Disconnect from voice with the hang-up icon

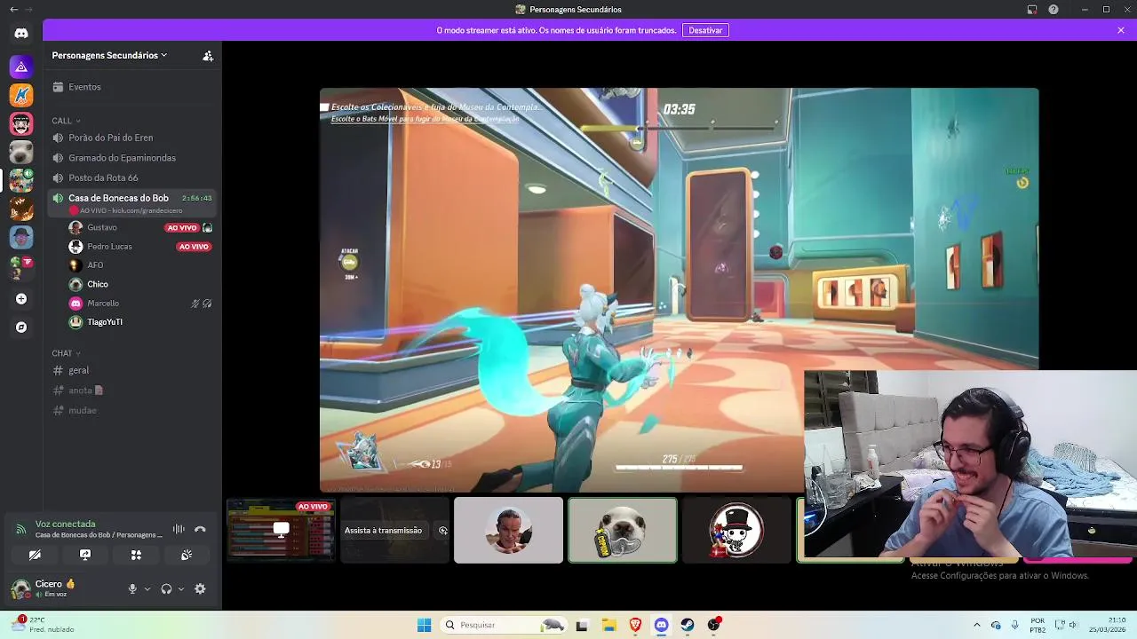point(200,529)
